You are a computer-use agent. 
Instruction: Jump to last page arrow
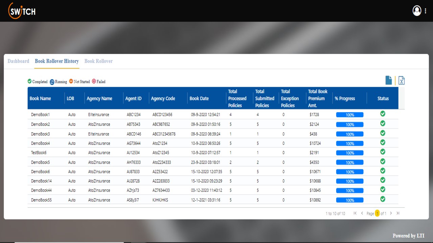coord(398,213)
